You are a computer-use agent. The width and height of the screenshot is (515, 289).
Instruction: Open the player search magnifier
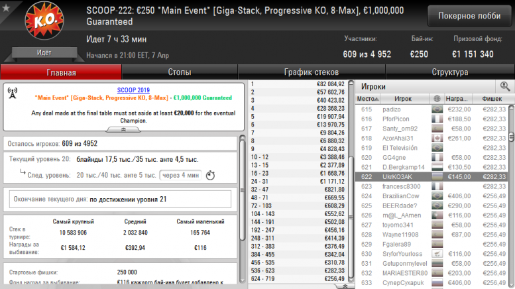(x=505, y=87)
